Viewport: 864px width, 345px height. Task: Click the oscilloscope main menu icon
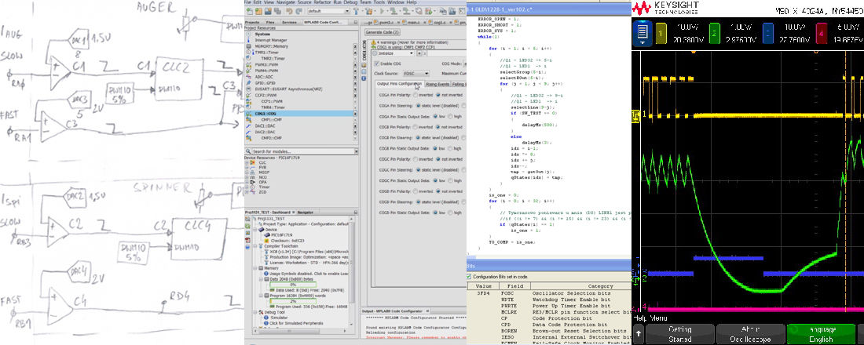(x=642, y=33)
